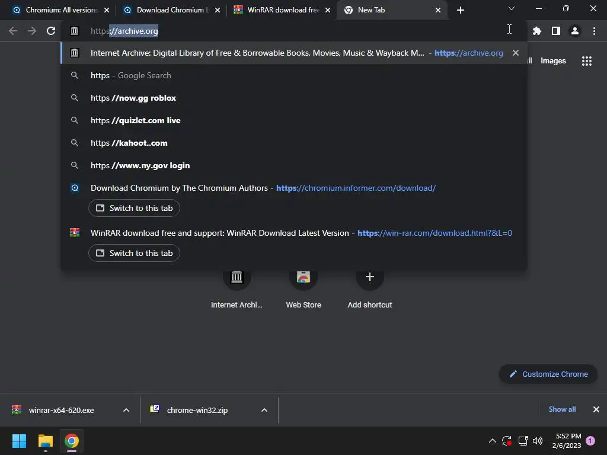Toggle the side panel icon
This screenshot has width=607, height=455.
pyautogui.click(x=556, y=31)
